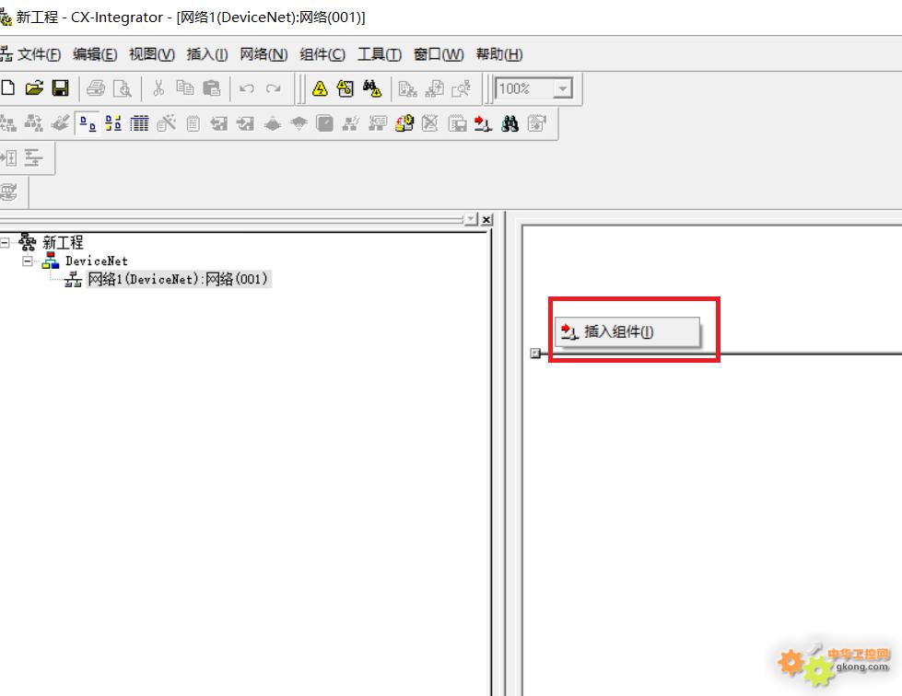The width and height of the screenshot is (902, 696).
Task: Switch to small icons view mode
Action: pyautogui.click(x=113, y=123)
